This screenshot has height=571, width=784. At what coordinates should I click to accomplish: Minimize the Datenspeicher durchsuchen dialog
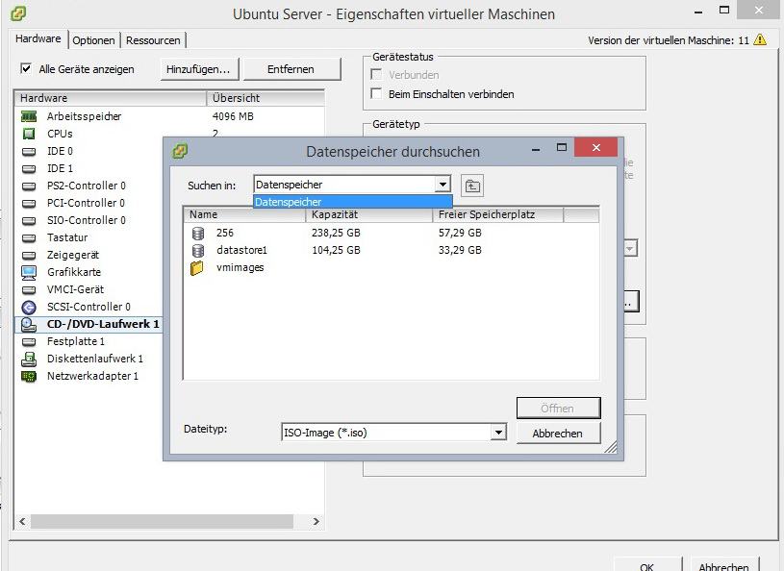[x=536, y=149]
